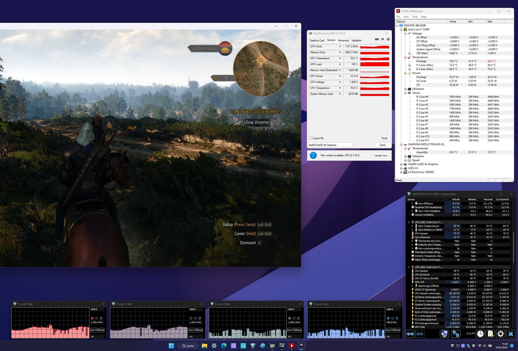Image resolution: width=518 pixels, height=351 pixels.
Task: Click Wi-Fi icon in system tray
Action: 479,346
